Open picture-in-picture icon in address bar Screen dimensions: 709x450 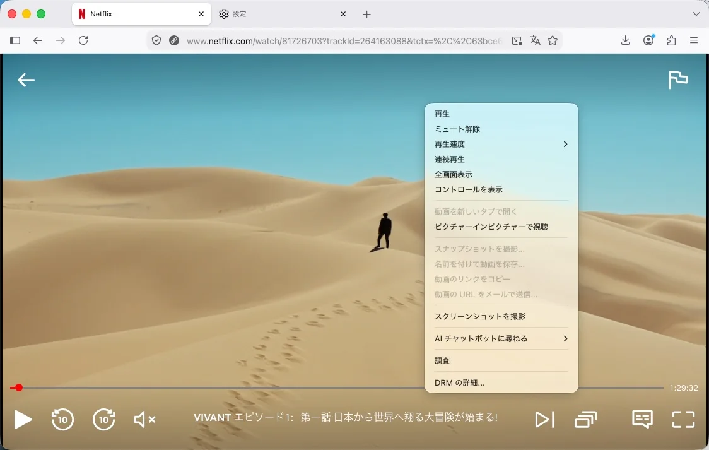(x=517, y=40)
